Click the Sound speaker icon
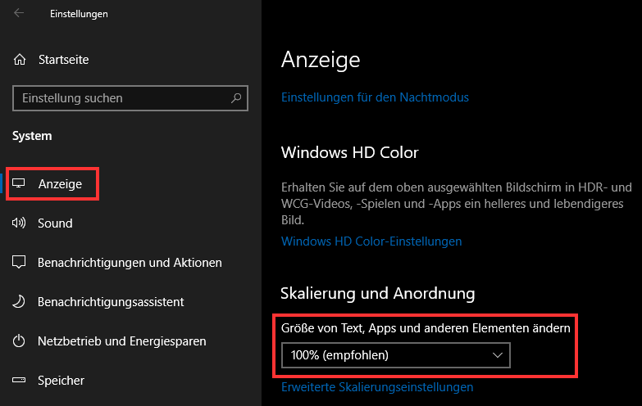This screenshot has width=642, height=406. (18, 223)
